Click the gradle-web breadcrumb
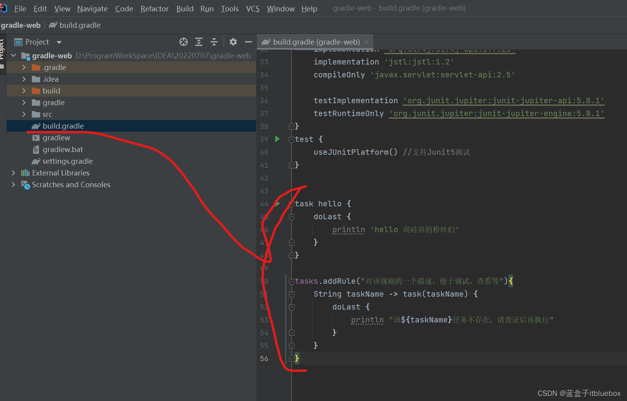 click(x=20, y=25)
